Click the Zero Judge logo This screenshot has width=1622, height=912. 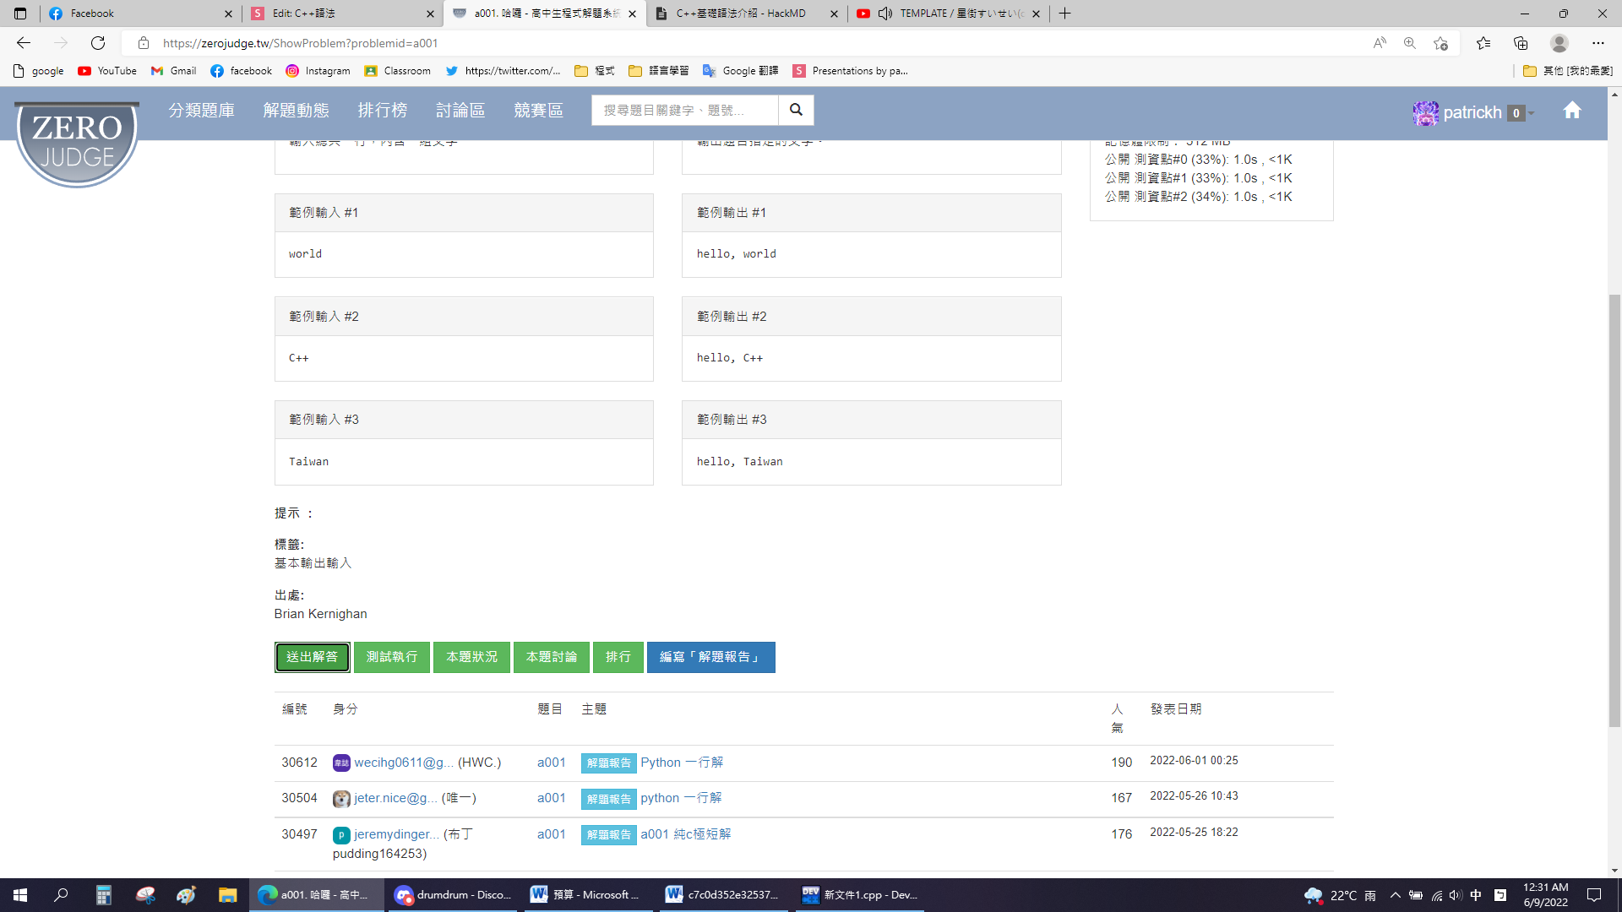click(x=77, y=141)
